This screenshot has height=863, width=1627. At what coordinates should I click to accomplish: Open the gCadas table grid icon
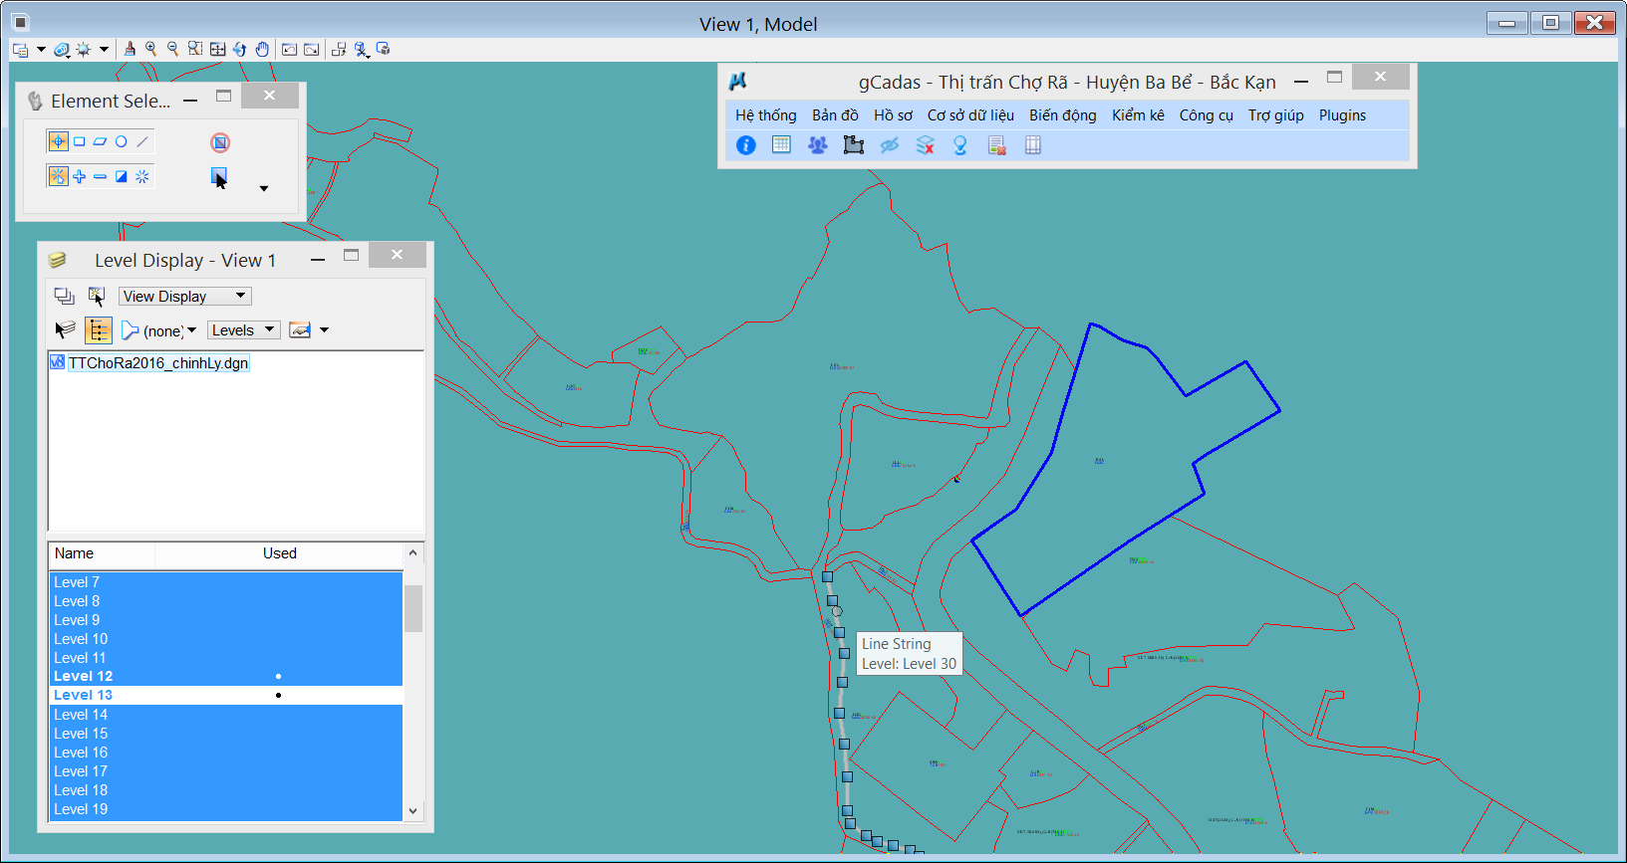pos(781,145)
